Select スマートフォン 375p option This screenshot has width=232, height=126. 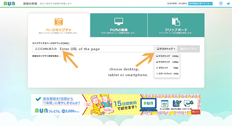pyautogui.click(x=167, y=74)
